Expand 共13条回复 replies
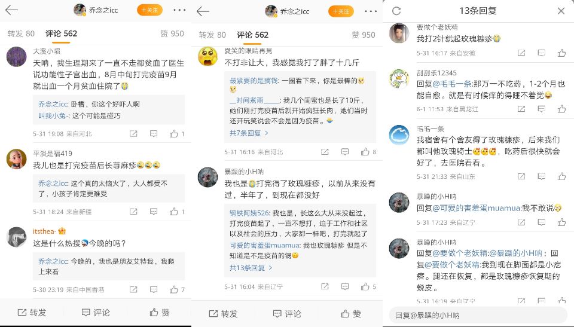The height and width of the screenshot is (327, 574). [x=251, y=268]
